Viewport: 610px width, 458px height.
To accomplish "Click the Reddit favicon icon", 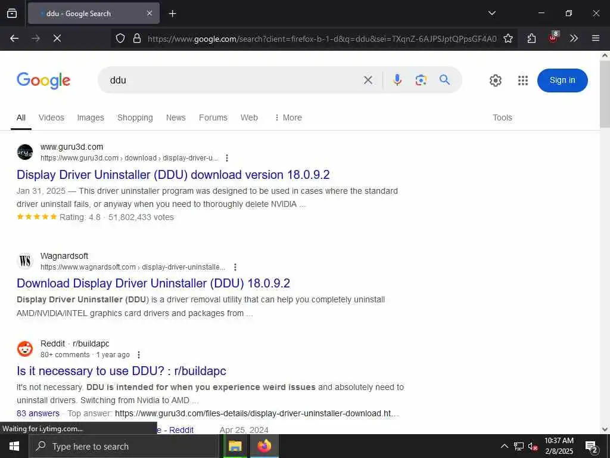I will 25,348.
